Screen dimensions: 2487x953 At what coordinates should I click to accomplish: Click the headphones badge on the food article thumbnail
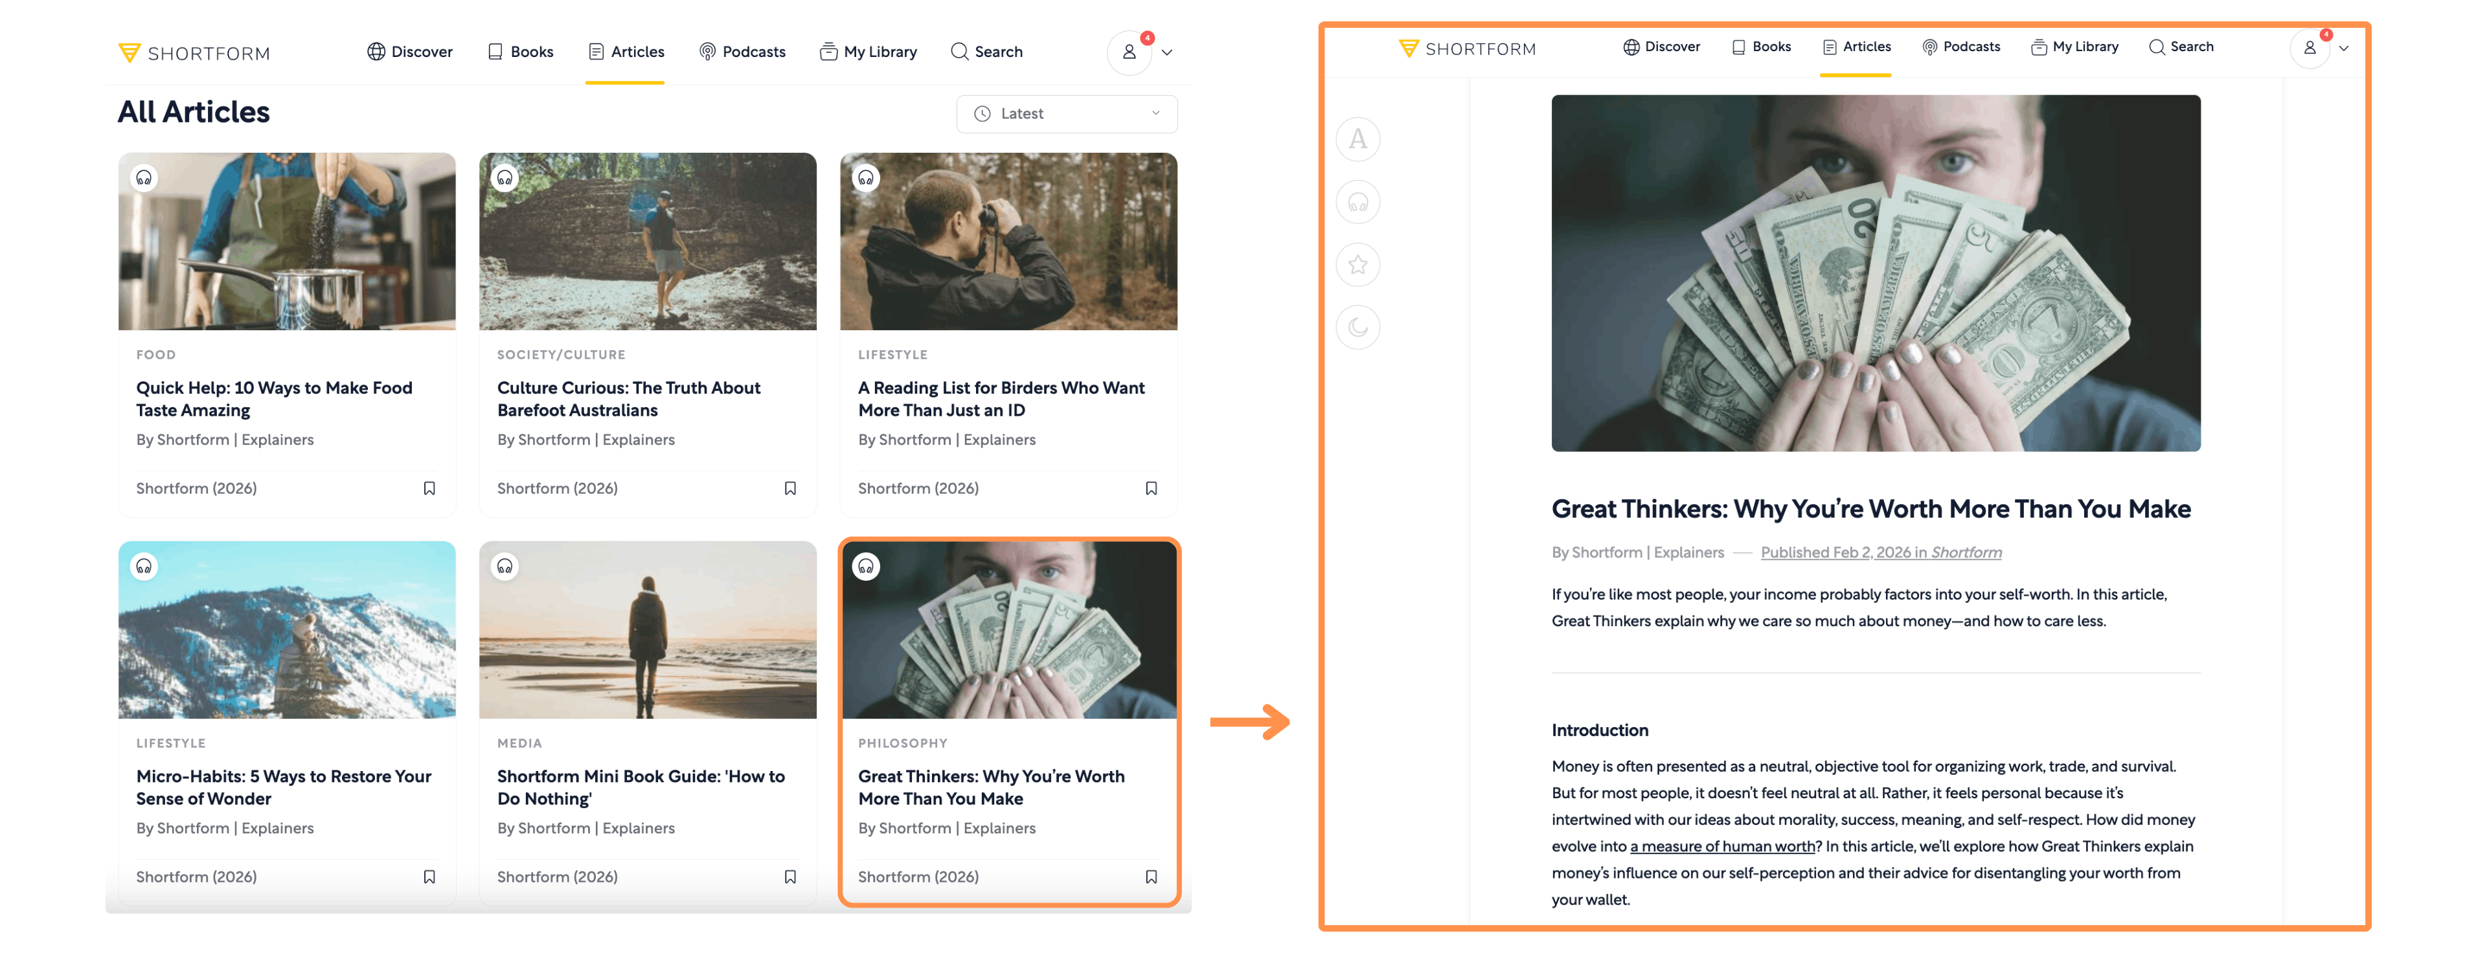pyautogui.click(x=144, y=177)
